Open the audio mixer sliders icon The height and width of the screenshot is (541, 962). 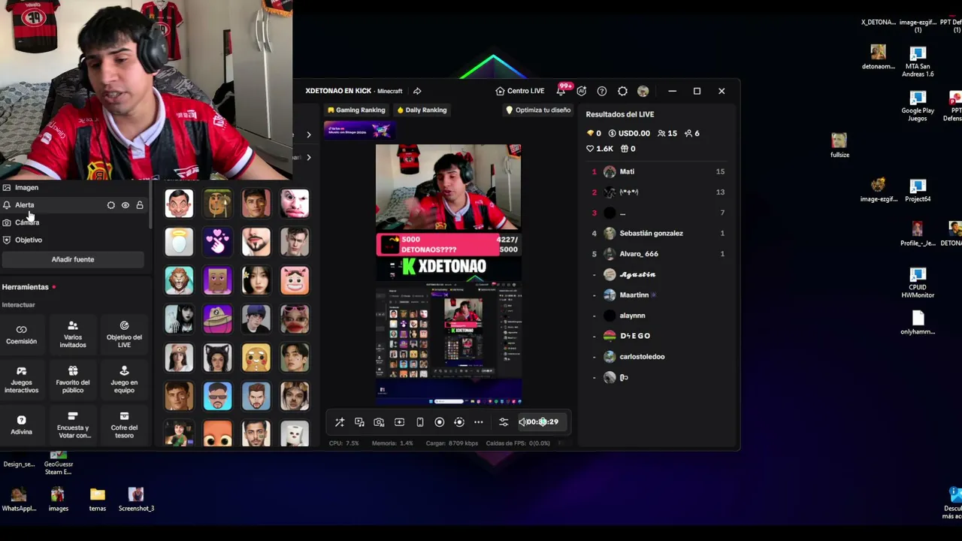(x=504, y=422)
